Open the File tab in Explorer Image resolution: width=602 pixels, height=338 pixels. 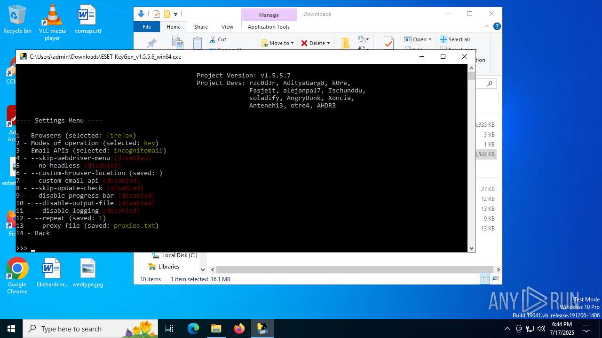click(x=147, y=27)
